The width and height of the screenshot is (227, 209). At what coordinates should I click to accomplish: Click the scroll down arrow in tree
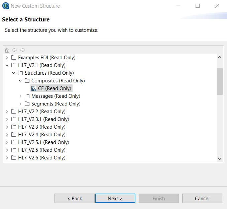click(x=220, y=159)
